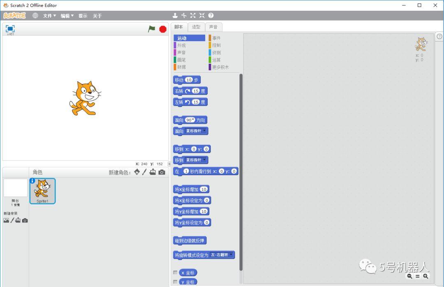Select the 运动 block category
This screenshot has height=287, width=444.
[189, 38]
